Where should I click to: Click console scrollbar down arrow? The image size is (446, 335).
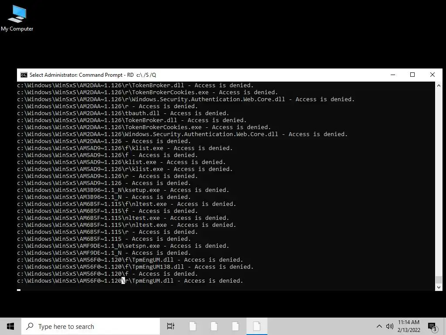(439, 287)
